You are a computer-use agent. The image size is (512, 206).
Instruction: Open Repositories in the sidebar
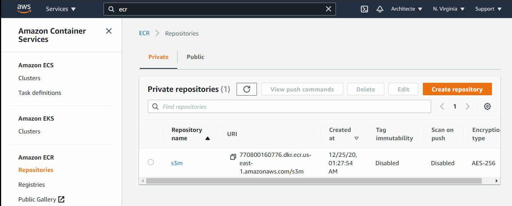36,170
